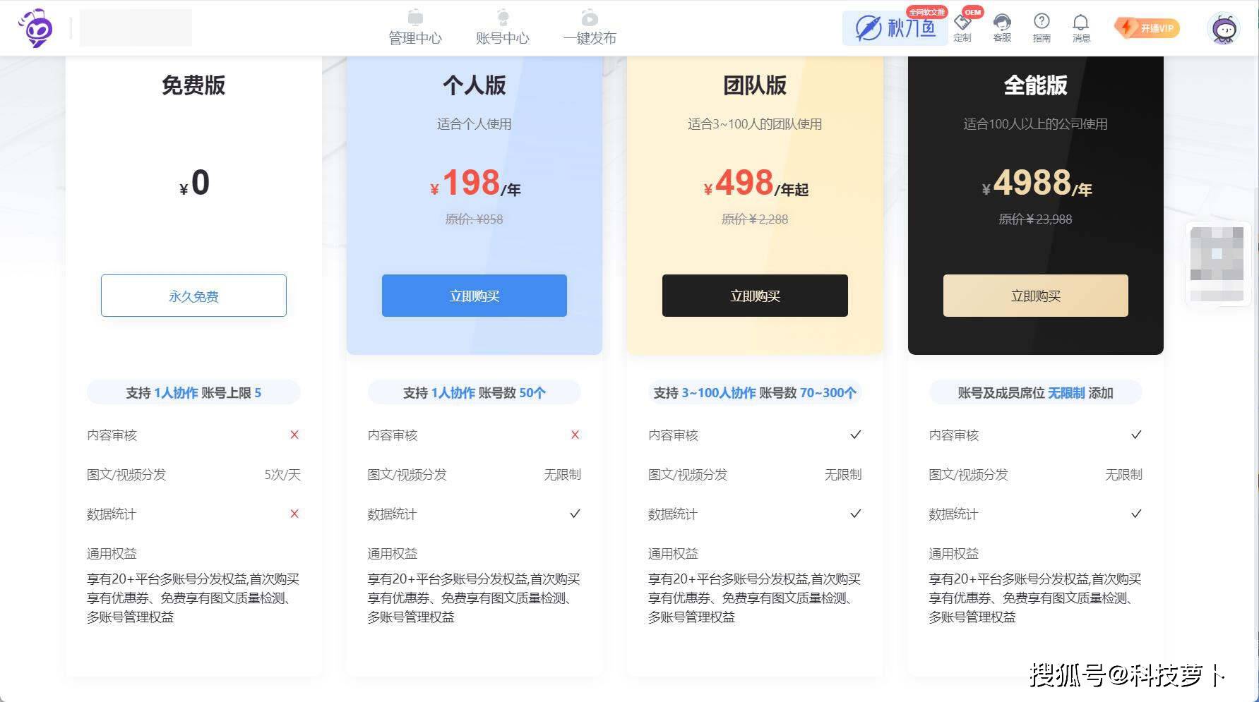
Task: Click the 永久免费 button
Action: click(193, 296)
